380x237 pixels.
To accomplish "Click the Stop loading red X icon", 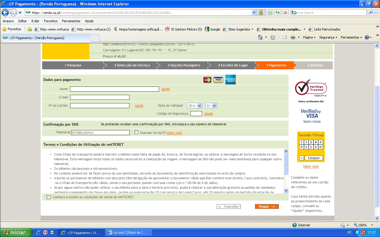I will pos(285,13).
